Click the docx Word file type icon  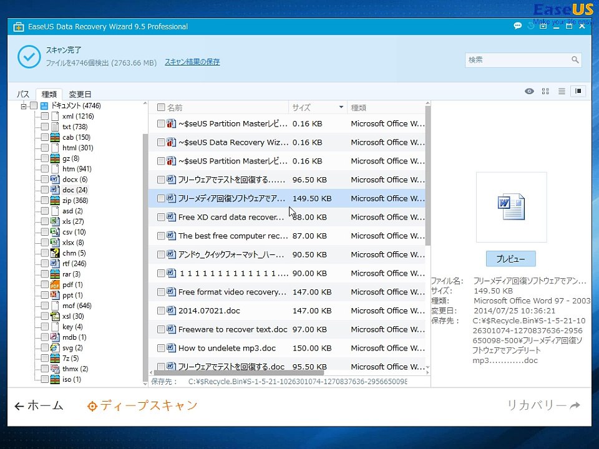[55, 179]
